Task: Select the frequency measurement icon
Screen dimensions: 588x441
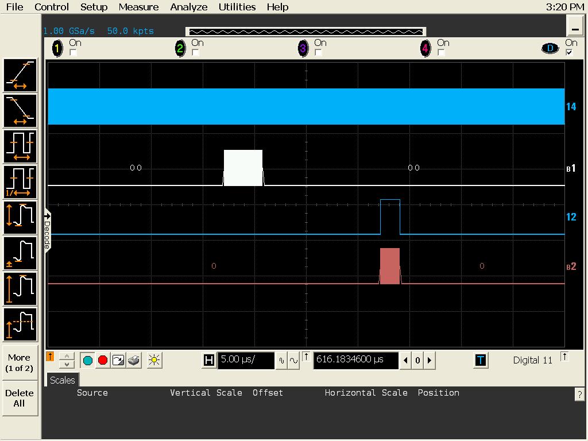Action: (21, 182)
